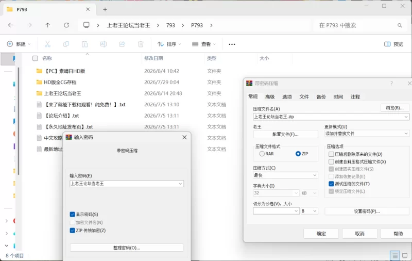Select the ZIP format radio button
Image resolution: width=412 pixels, height=261 pixels.
pyautogui.click(x=298, y=154)
